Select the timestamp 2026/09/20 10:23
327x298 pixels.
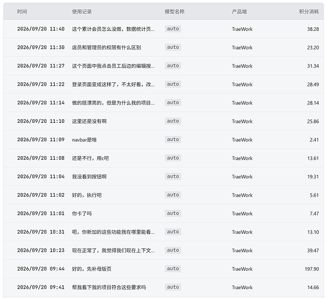[41, 250]
